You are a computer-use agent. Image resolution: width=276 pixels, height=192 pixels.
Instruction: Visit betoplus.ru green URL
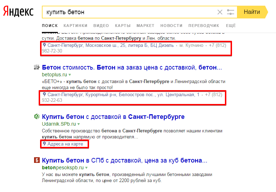point(54,75)
